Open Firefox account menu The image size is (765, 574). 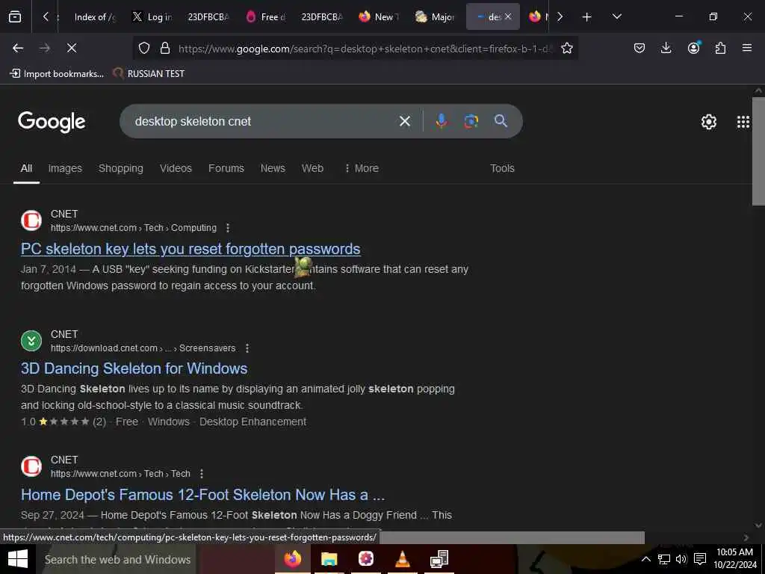pyautogui.click(x=693, y=48)
